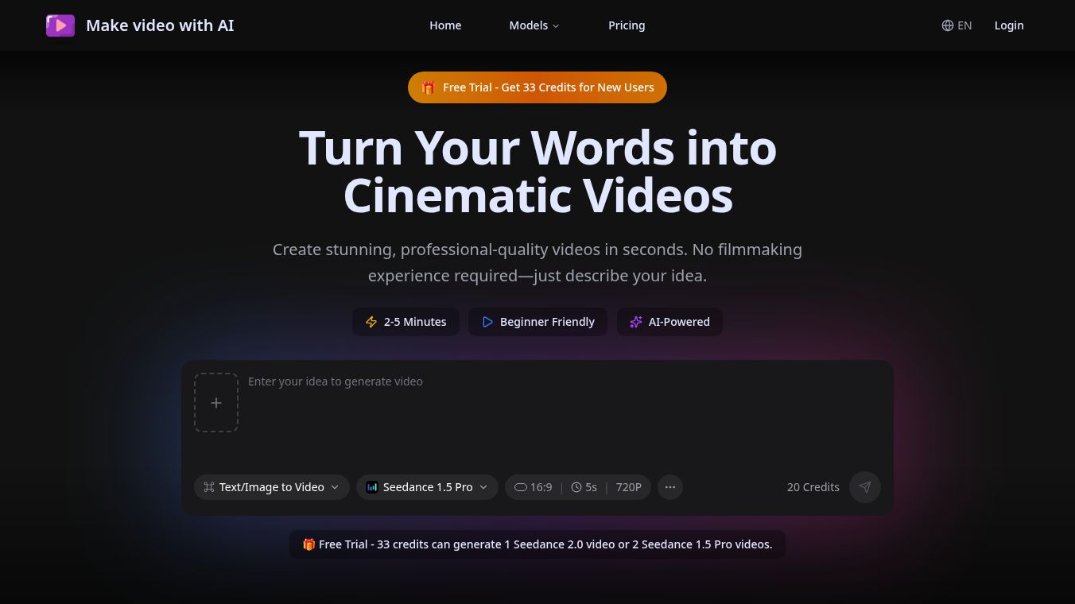This screenshot has height=604, width=1075.
Task: Click the 16:9 aspect ratio setting
Action: pos(534,487)
